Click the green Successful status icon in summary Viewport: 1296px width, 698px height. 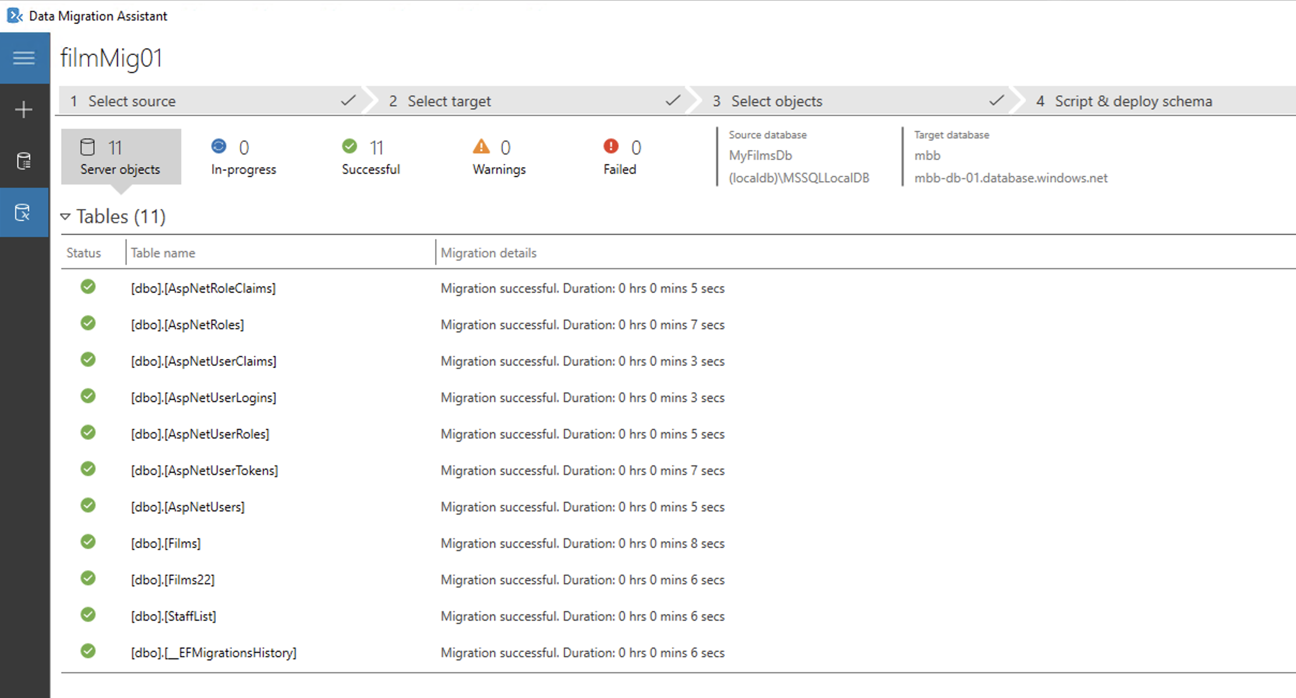349,146
